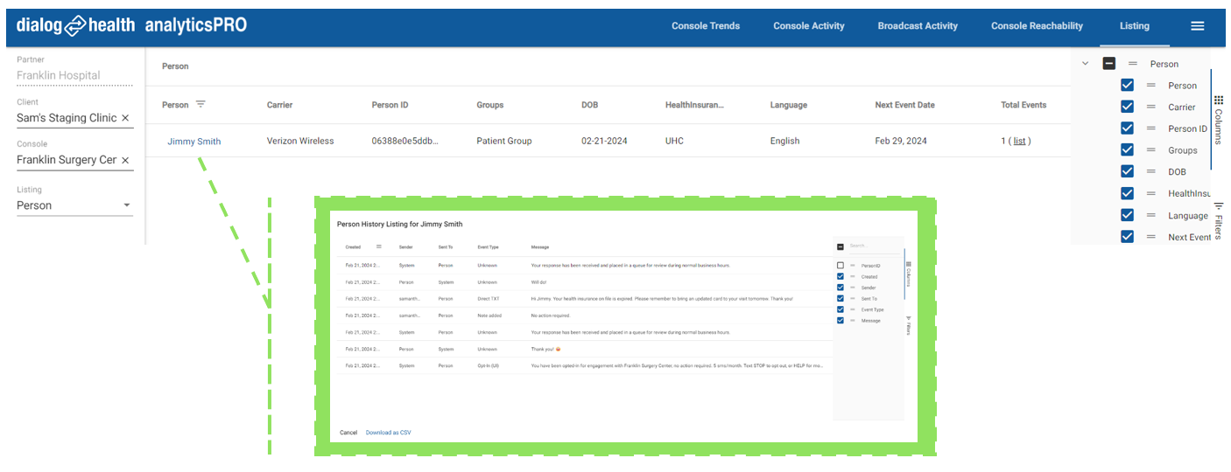Screen dimensions: 1231x472
Task: Click the Feb 29, 2024 next event cell
Action: (x=901, y=142)
